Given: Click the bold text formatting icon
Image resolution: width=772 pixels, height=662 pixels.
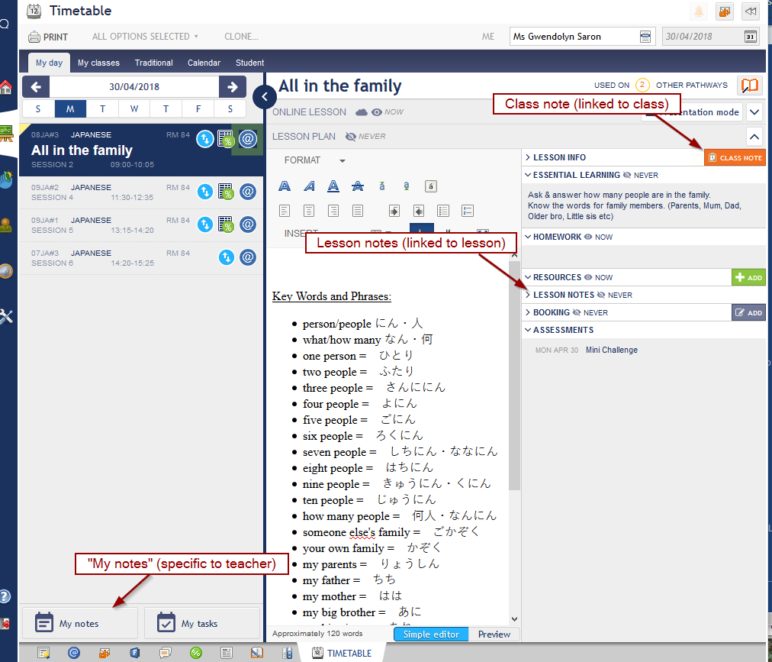Looking at the screenshot, I should click(285, 186).
